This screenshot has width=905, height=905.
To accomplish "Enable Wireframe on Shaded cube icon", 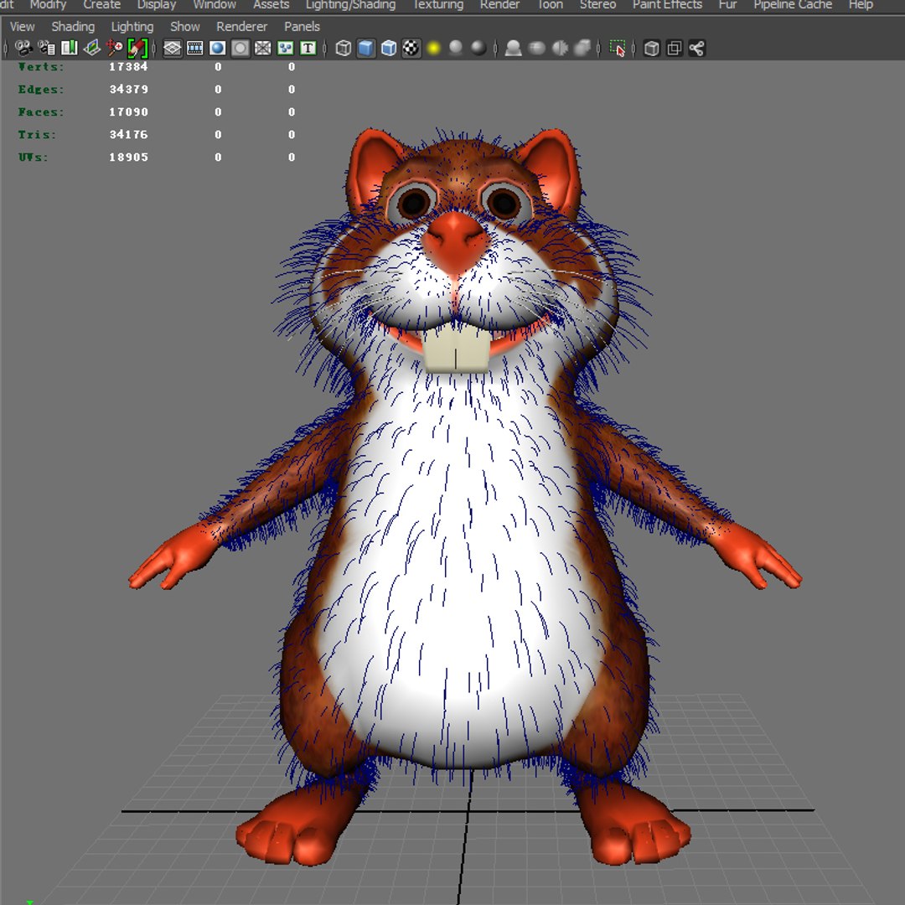I will (x=389, y=48).
